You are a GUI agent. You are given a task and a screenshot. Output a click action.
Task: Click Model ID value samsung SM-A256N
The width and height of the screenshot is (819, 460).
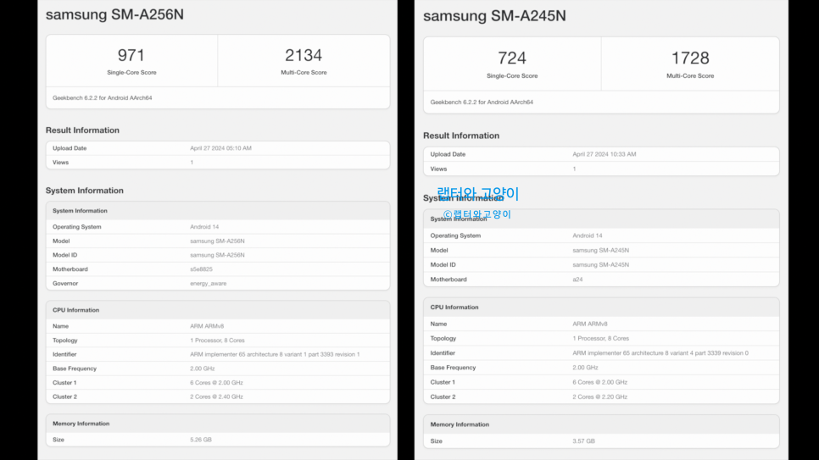tap(217, 255)
